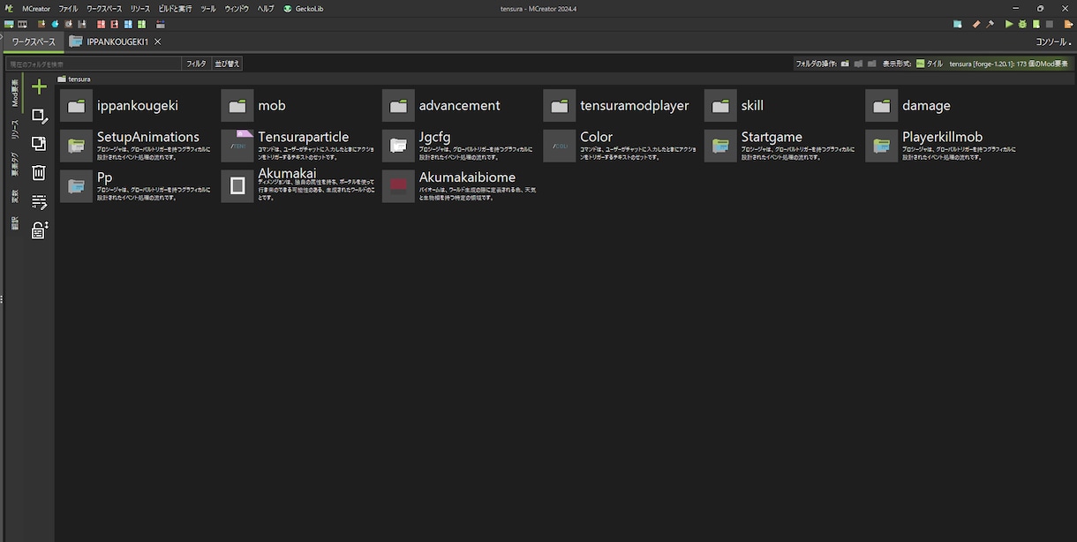Select the Resources side tab
Viewport: 1077px width, 542px height.
[x=14, y=131]
